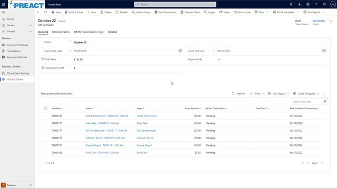Open payer Cathlean Burrill link

click(x=145, y=138)
